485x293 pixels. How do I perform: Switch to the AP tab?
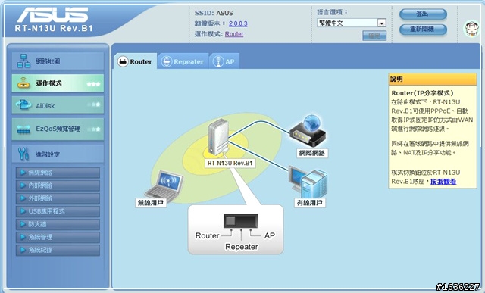coord(224,61)
